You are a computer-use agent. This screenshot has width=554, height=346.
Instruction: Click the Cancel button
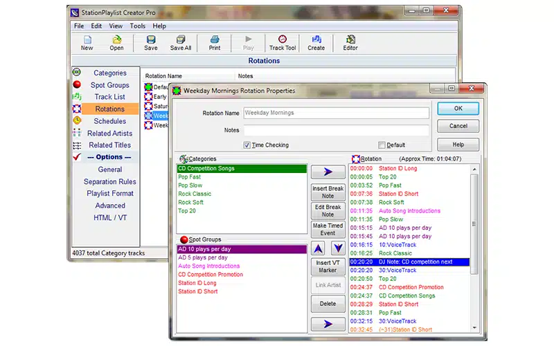458,126
